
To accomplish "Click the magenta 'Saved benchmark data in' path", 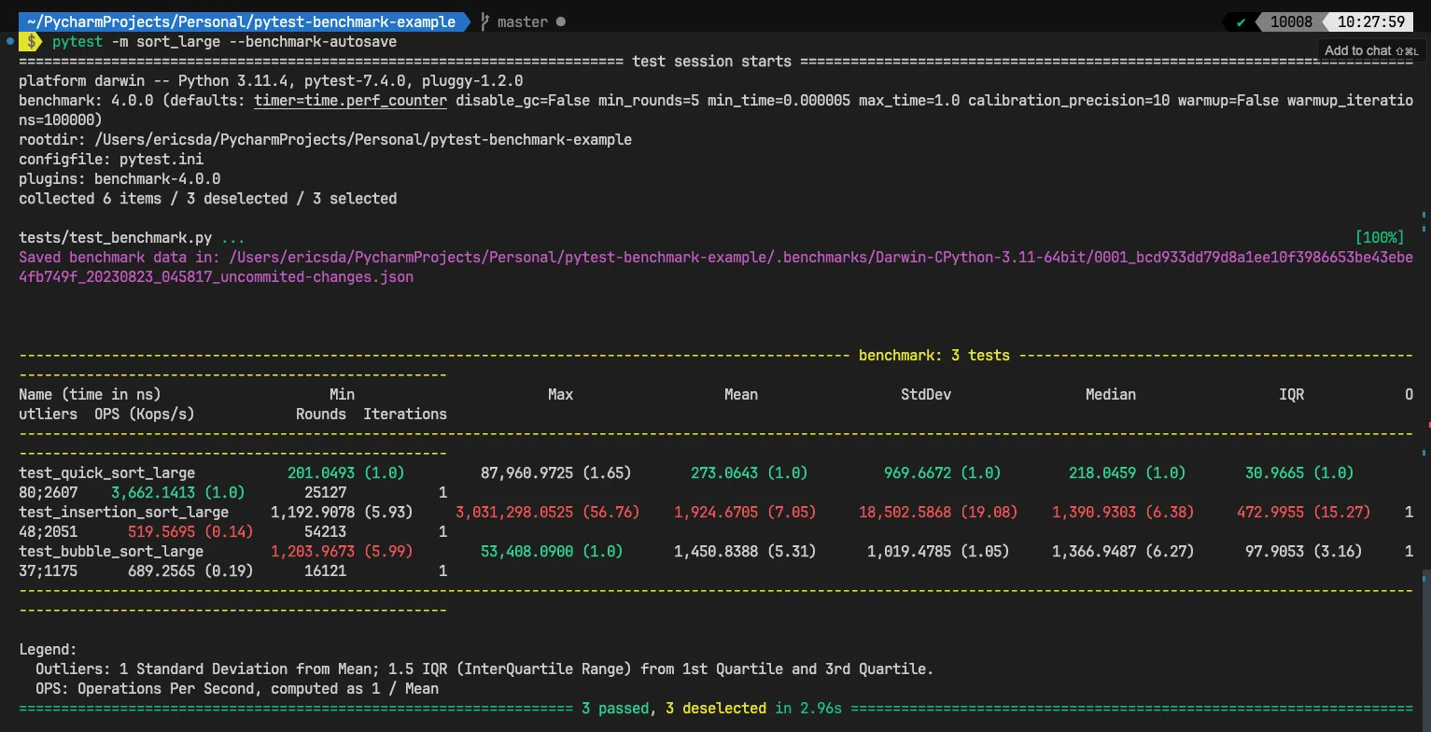I will [x=715, y=267].
